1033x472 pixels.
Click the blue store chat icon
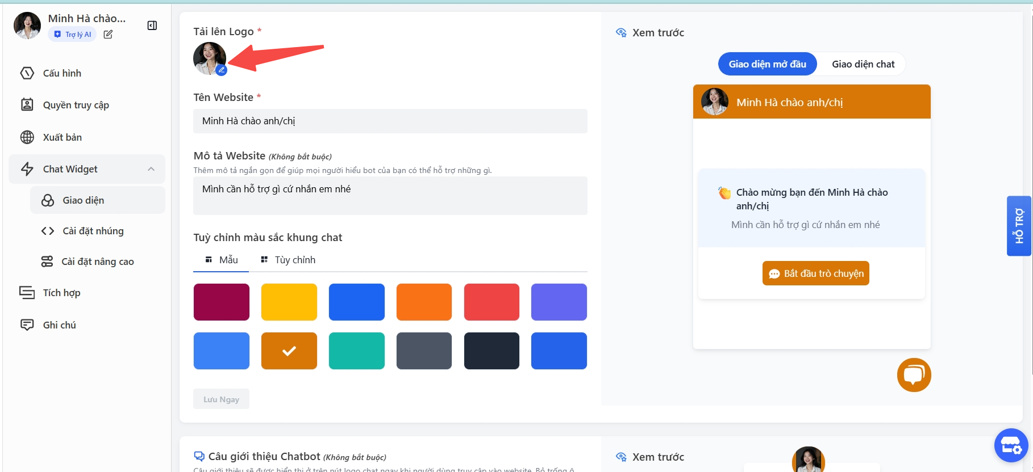(1011, 445)
